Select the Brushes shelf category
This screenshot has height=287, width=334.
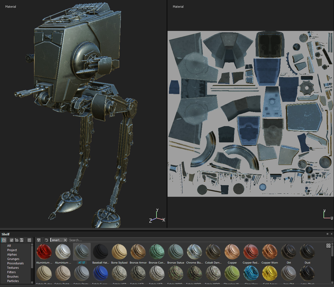(x=13, y=277)
